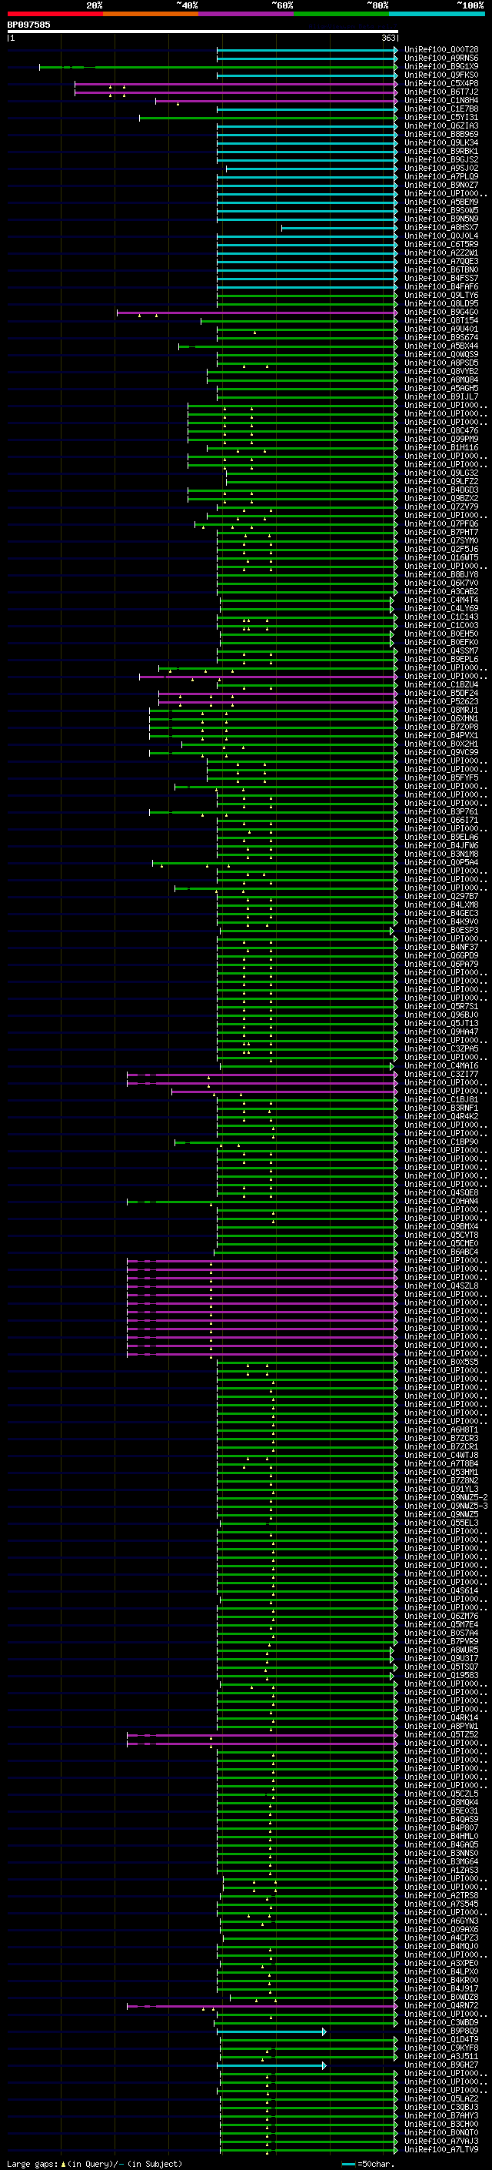Image resolution: width=492 pixels, height=2170 pixels.
Task: Select hit label UniRef100_A7QQE3
Action: (x=441, y=261)
